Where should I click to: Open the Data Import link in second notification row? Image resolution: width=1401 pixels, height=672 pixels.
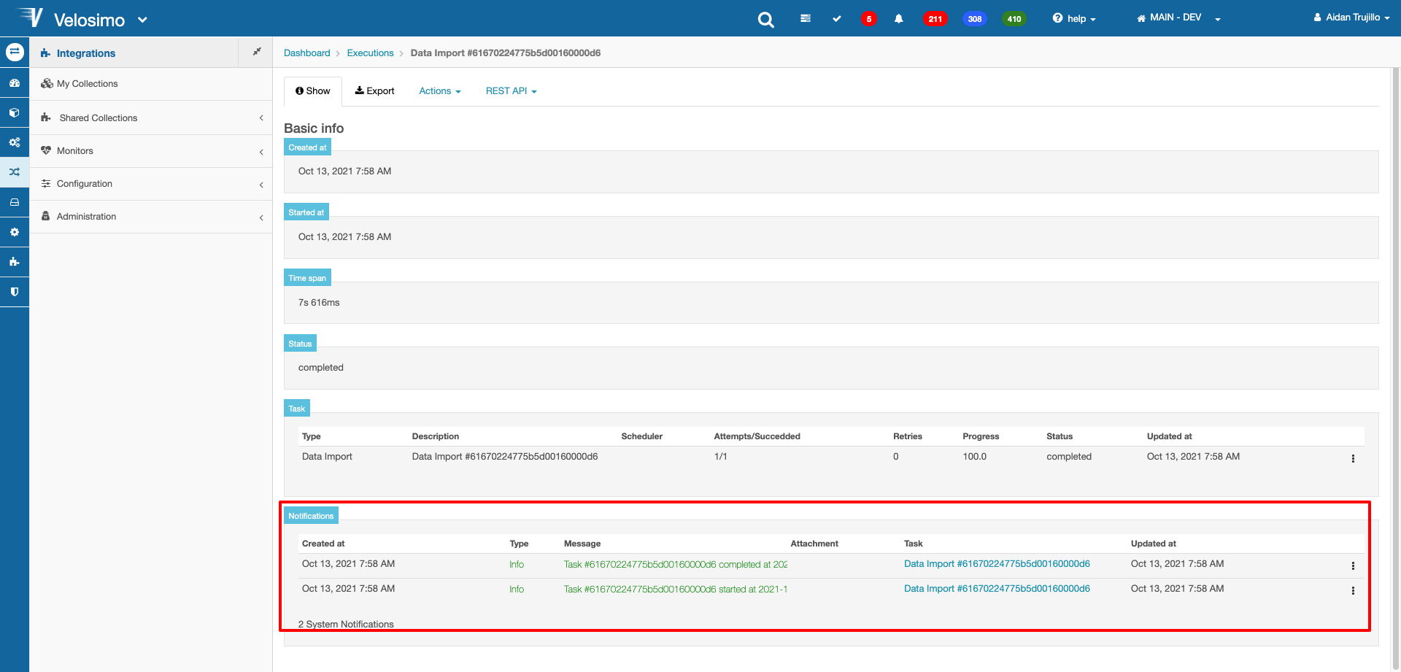point(997,589)
